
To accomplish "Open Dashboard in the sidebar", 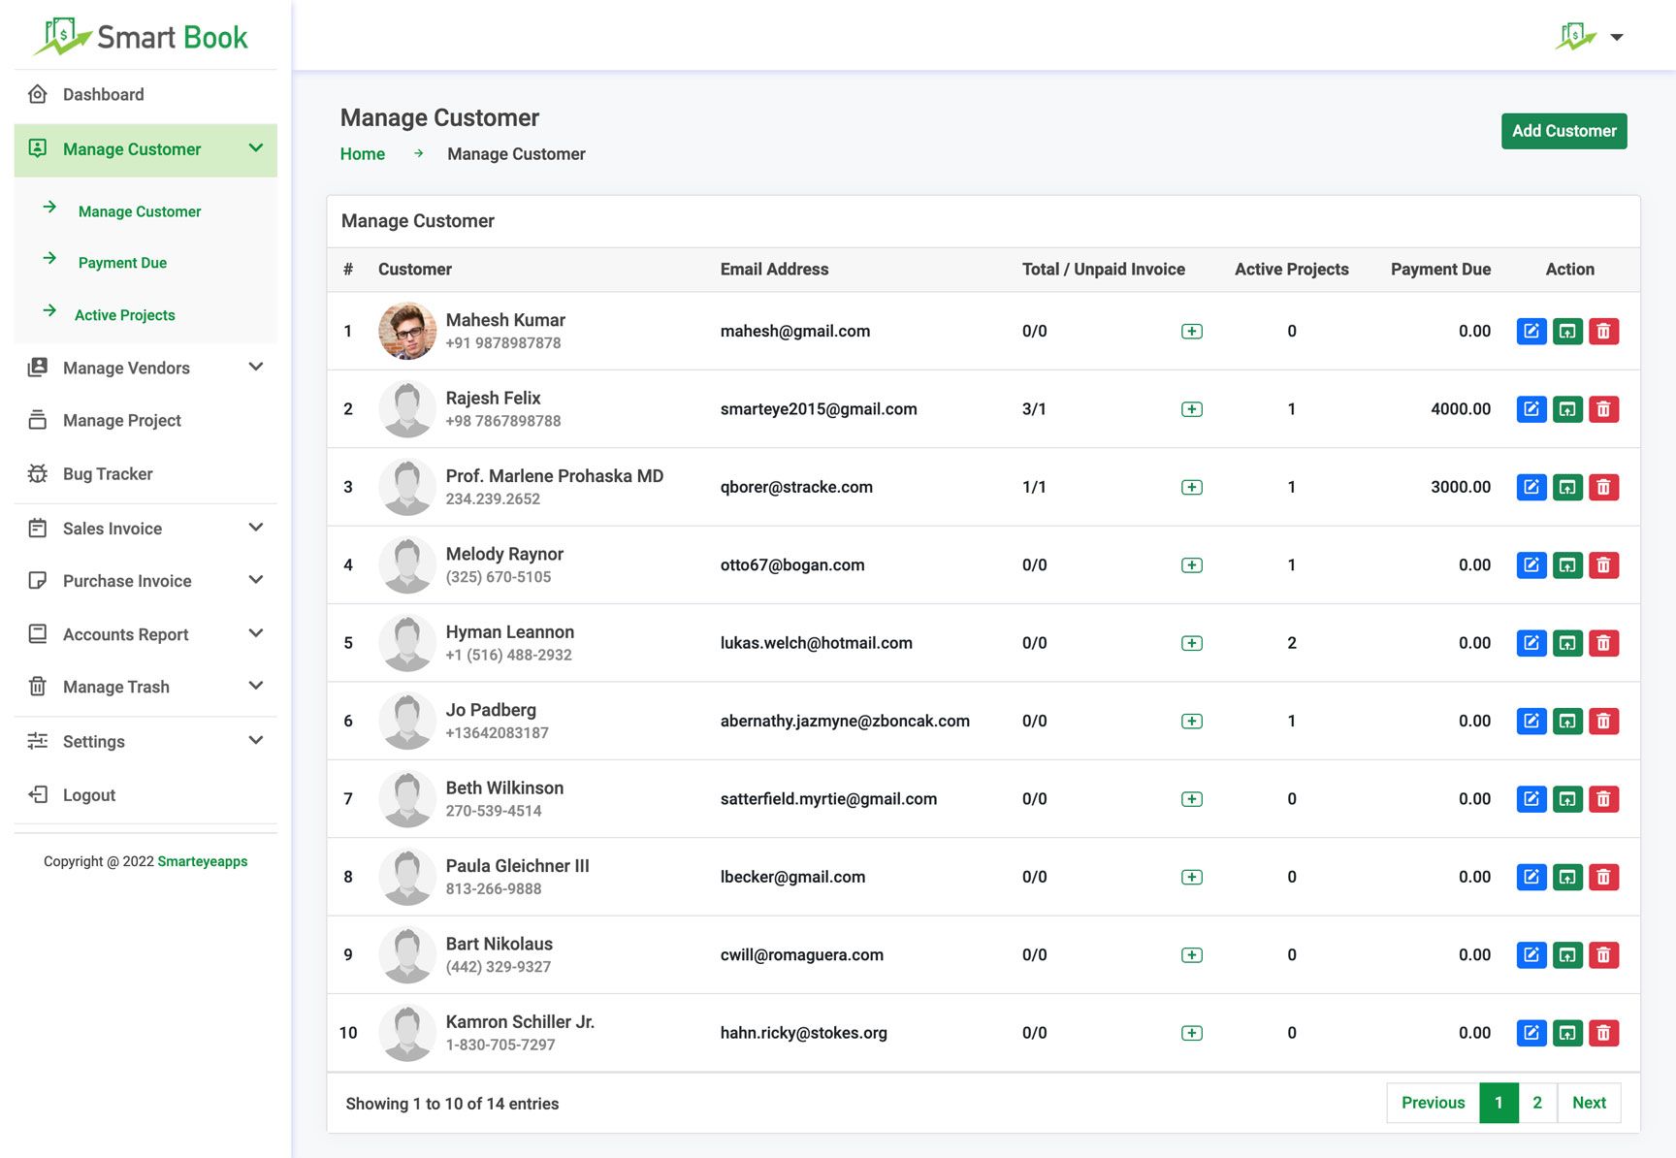I will point(103,94).
